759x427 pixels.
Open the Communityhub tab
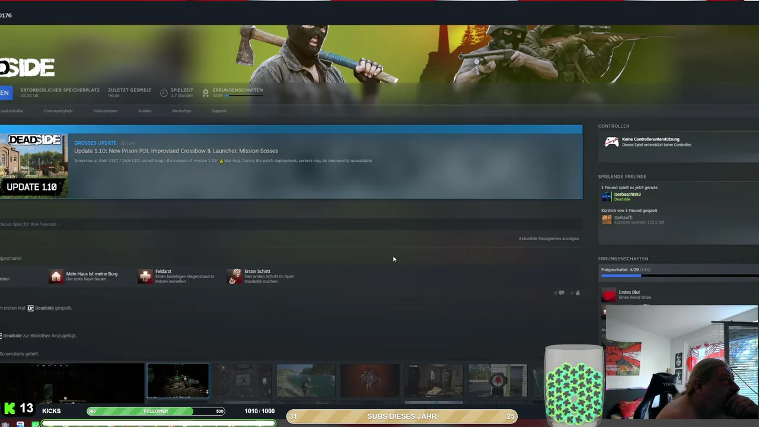pos(58,111)
